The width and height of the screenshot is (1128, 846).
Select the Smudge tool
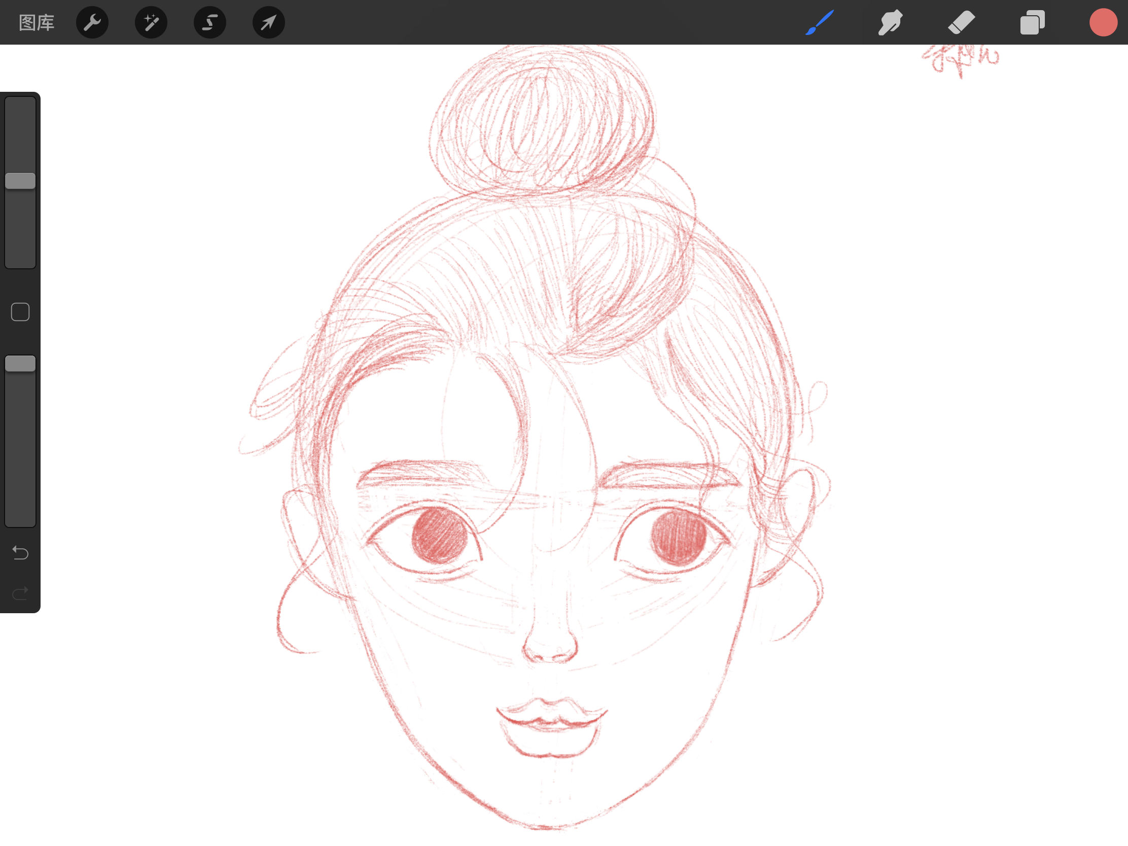890,22
